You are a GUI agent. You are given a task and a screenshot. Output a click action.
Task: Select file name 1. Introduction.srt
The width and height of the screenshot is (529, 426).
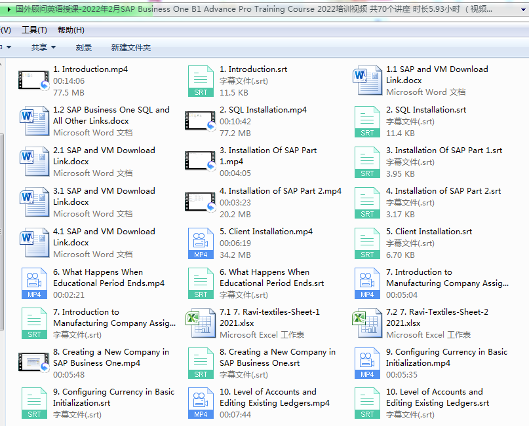tap(254, 69)
